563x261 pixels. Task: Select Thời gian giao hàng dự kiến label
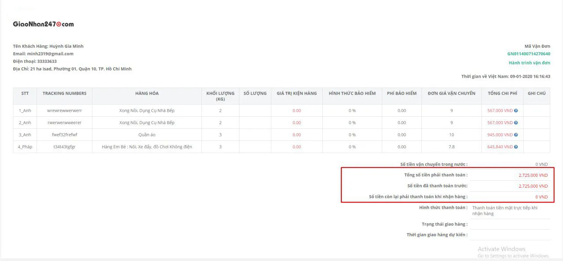click(x=437, y=235)
